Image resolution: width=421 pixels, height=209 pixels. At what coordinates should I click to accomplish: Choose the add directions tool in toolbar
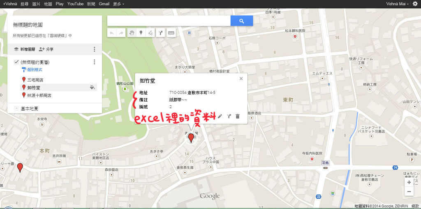click(160, 33)
